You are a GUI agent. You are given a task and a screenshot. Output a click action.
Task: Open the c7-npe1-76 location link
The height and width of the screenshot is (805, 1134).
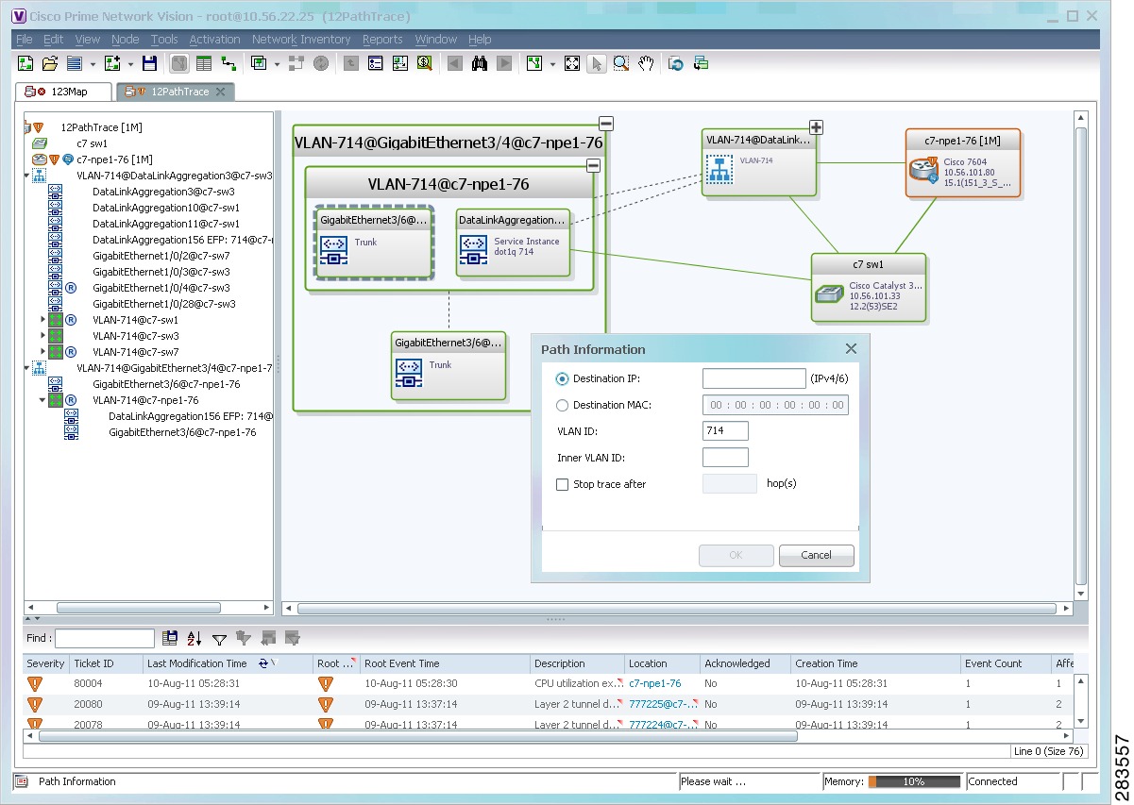(655, 683)
